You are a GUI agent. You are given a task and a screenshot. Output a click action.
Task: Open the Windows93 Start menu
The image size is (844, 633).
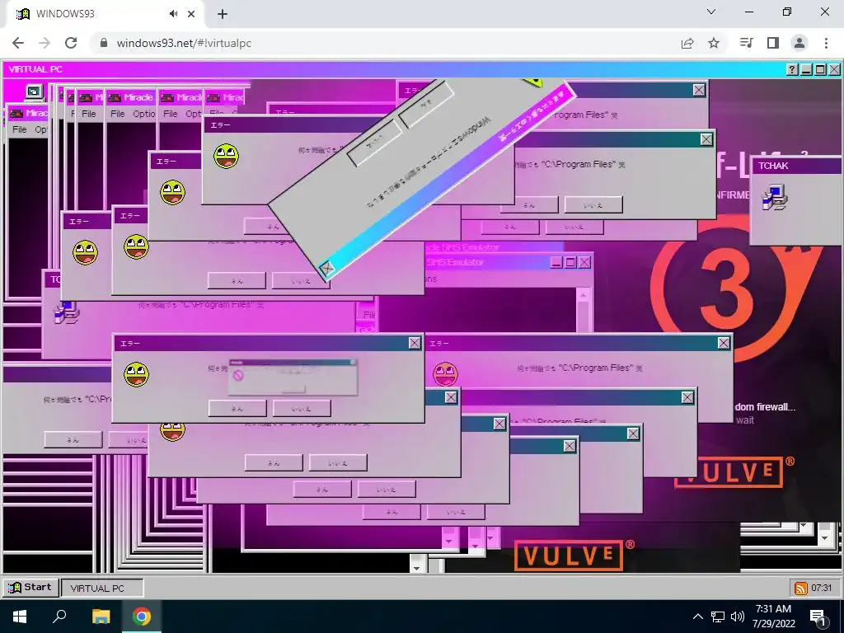(30, 587)
